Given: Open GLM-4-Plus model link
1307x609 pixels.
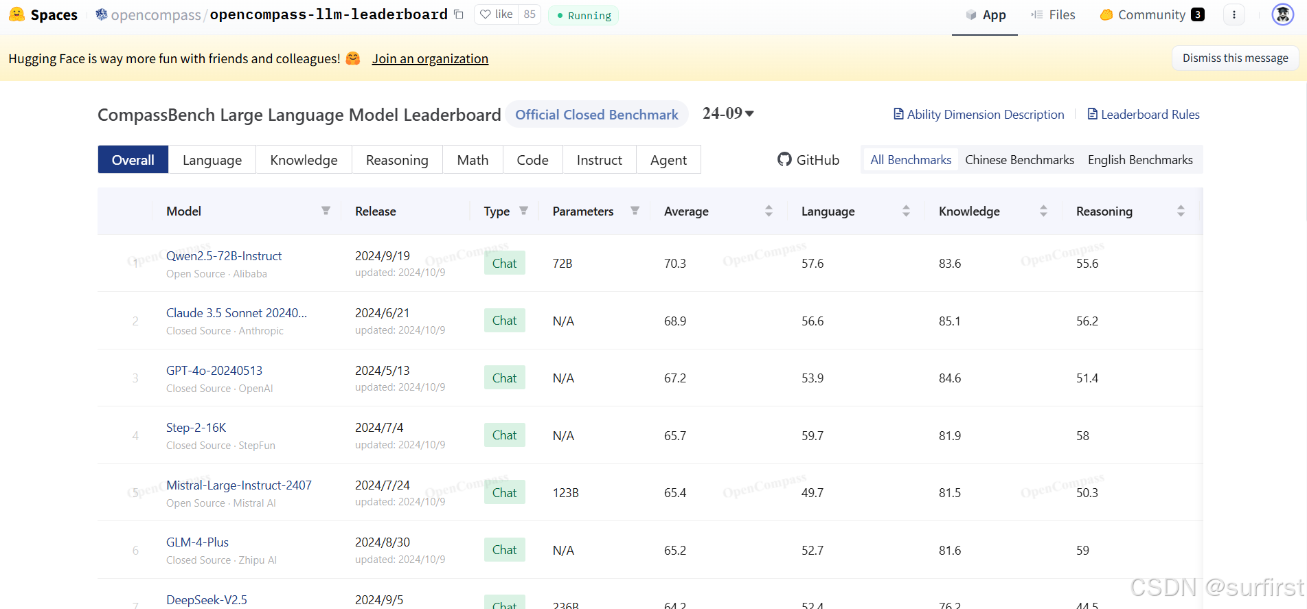Looking at the screenshot, I should click(x=197, y=542).
